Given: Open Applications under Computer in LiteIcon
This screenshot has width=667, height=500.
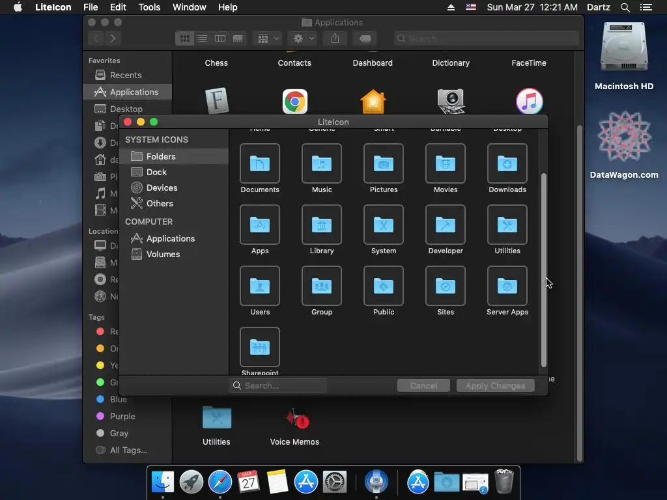Looking at the screenshot, I should (173, 238).
